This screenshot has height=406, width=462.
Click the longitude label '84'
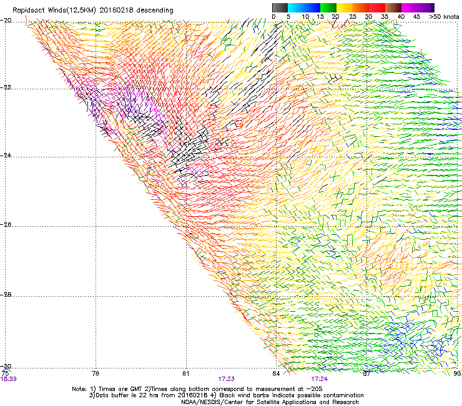tap(276, 374)
